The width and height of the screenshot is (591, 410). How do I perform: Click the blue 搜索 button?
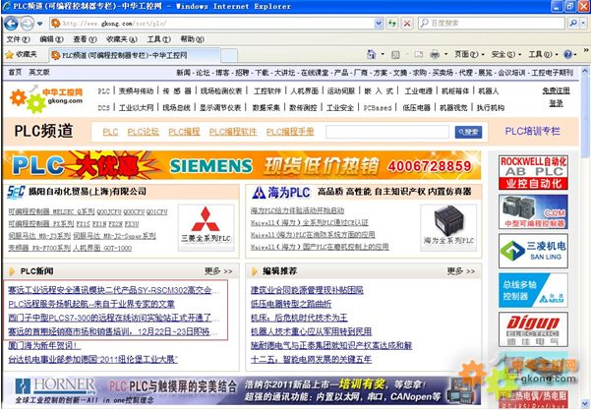[x=468, y=132]
